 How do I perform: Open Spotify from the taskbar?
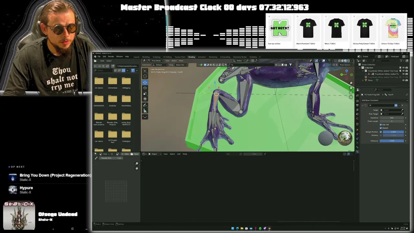[260, 228]
